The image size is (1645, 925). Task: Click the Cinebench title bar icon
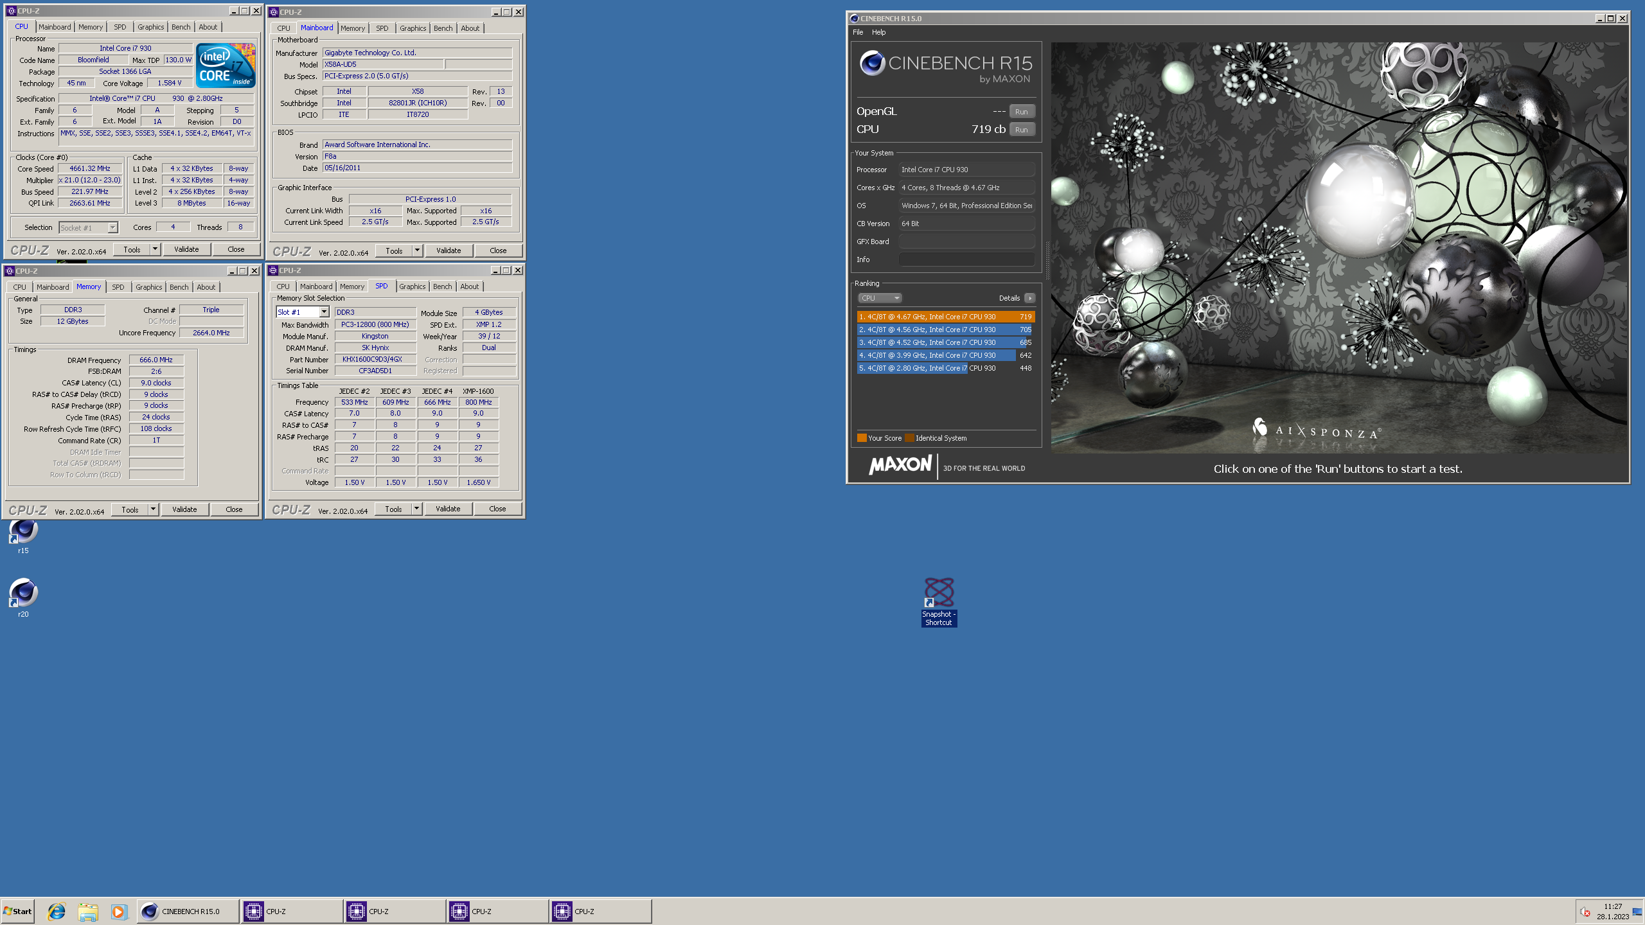pyautogui.click(x=854, y=19)
